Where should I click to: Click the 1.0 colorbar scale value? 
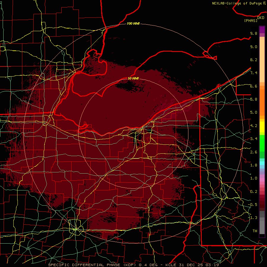[254, 178]
